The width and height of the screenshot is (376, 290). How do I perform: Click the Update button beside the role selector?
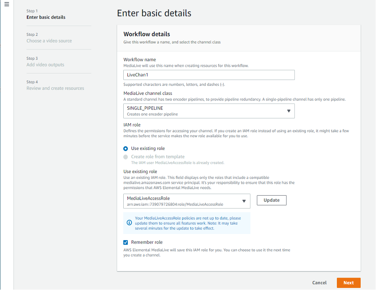click(x=271, y=200)
